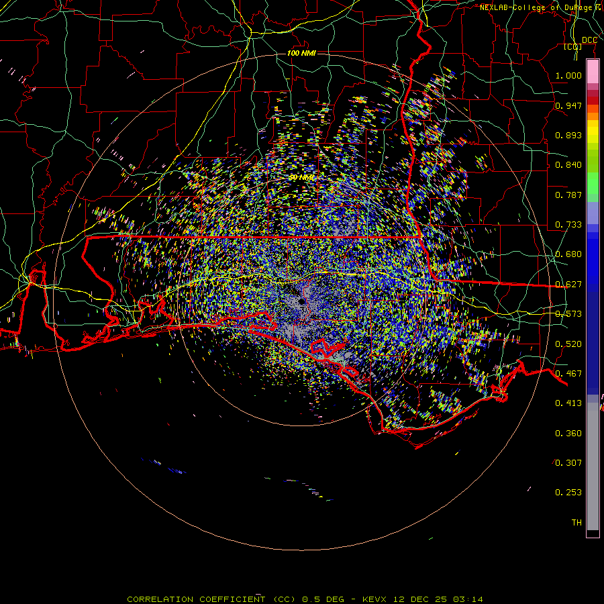The height and width of the screenshot is (604, 604).
Task: Pick the yellow segment of the color bar
Action: [593, 135]
